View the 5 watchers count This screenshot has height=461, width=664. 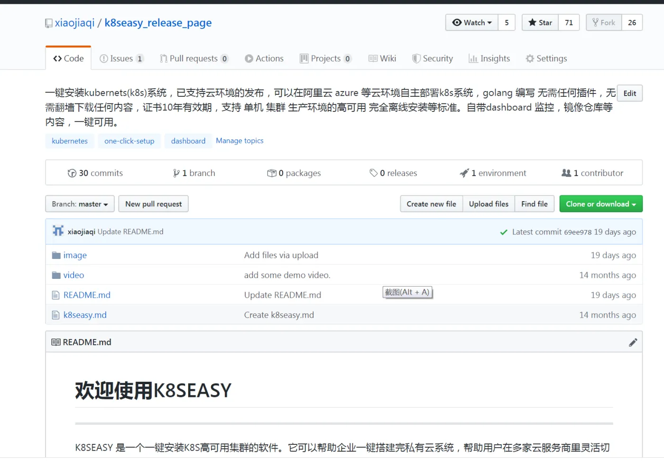(x=507, y=22)
